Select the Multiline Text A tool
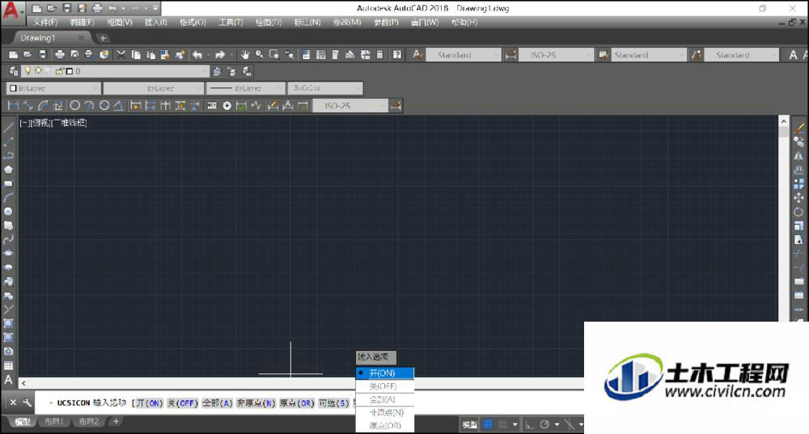 click(8, 380)
